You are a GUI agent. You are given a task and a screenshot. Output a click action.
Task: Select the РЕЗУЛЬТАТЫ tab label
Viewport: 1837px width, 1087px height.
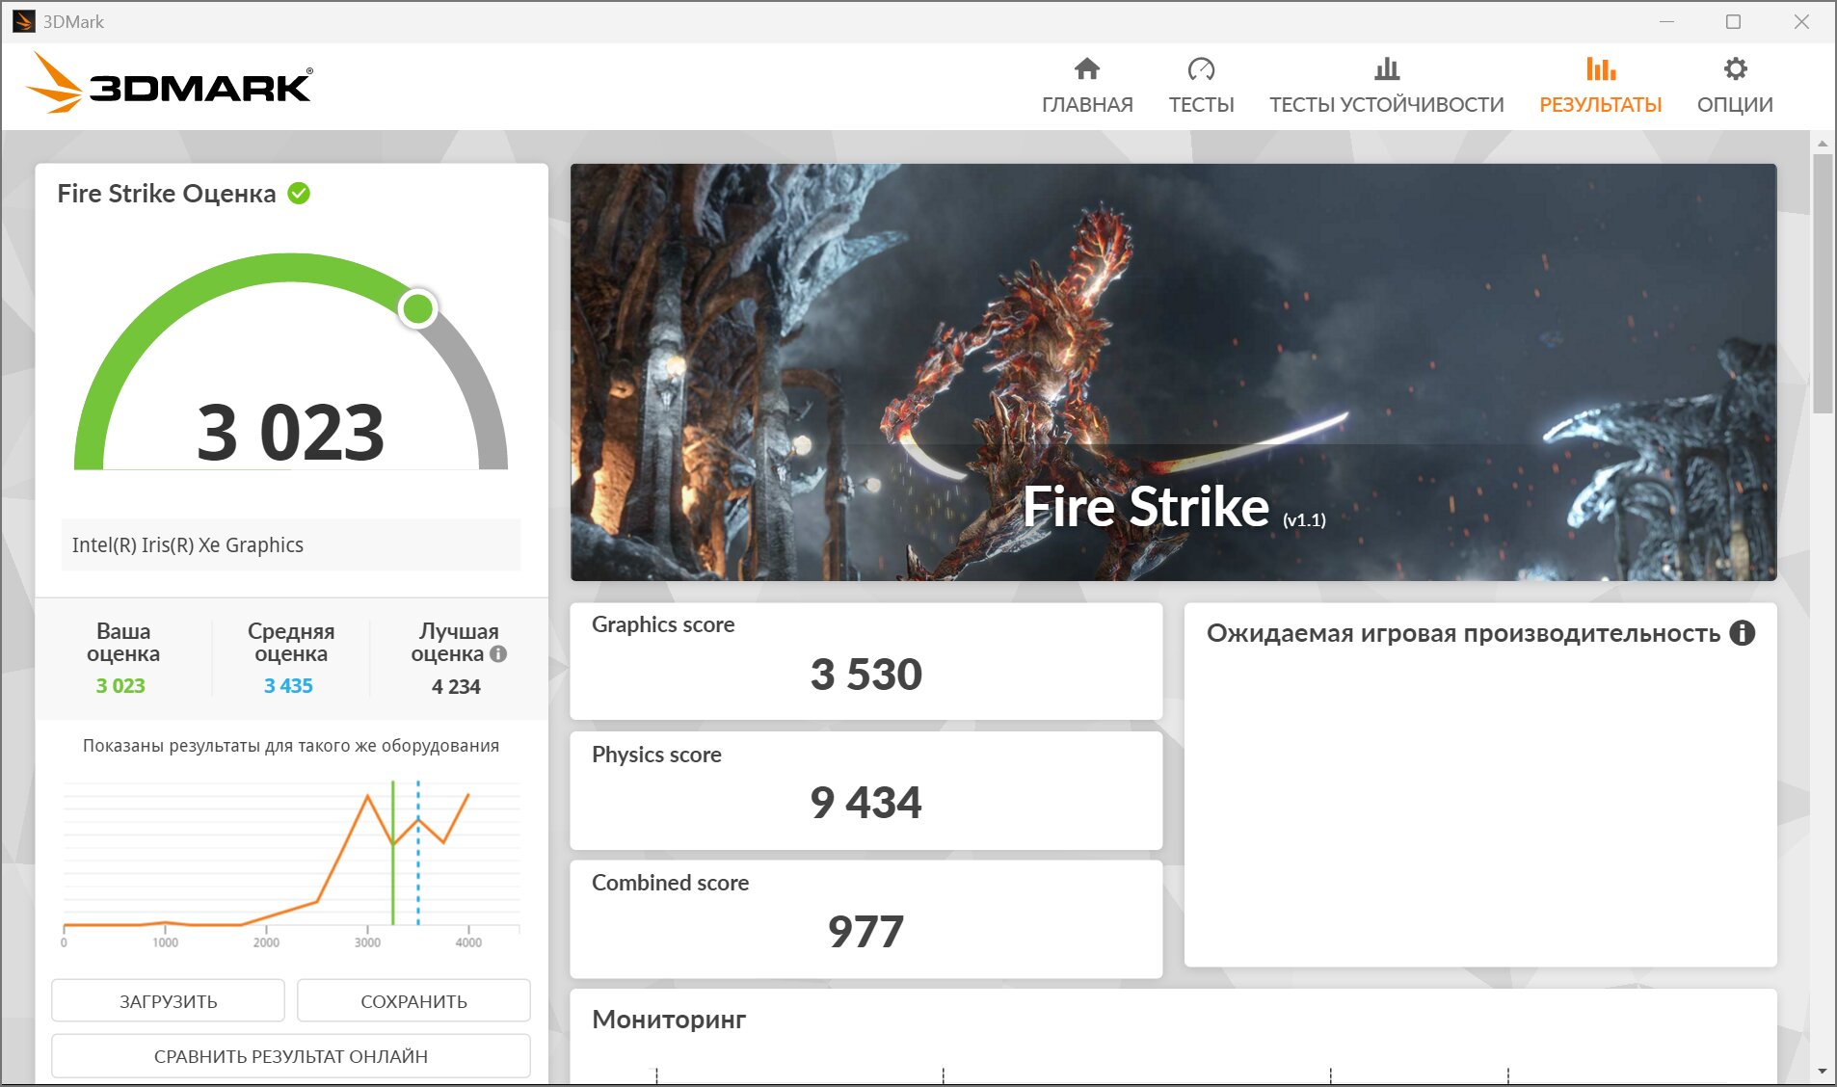pos(1601,104)
